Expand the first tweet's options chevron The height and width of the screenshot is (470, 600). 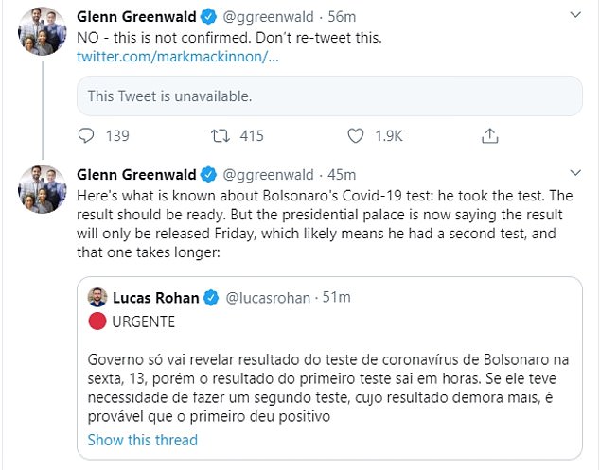(x=574, y=16)
